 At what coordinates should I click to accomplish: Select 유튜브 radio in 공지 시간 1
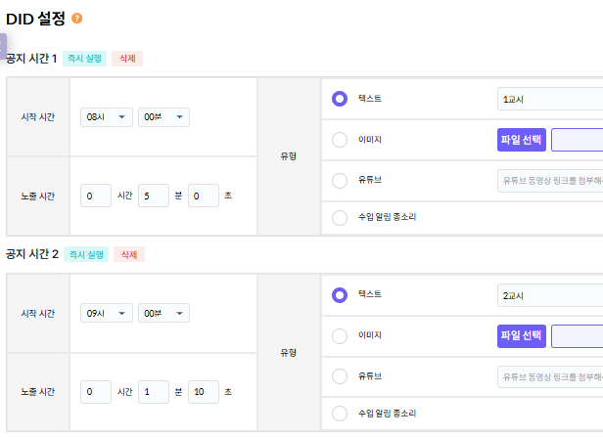(x=340, y=181)
